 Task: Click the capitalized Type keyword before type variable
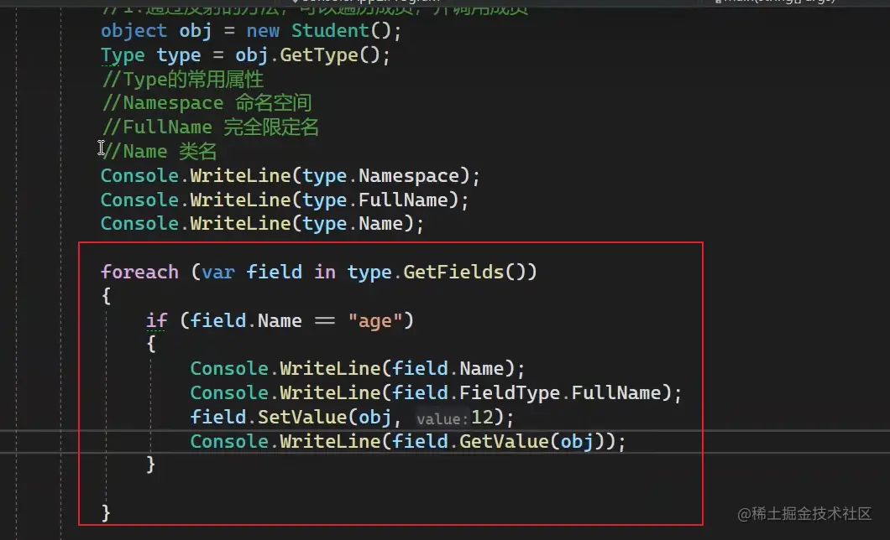click(123, 55)
